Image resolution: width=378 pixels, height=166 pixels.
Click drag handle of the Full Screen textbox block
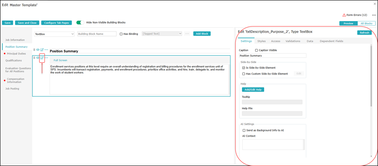(34, 58)
